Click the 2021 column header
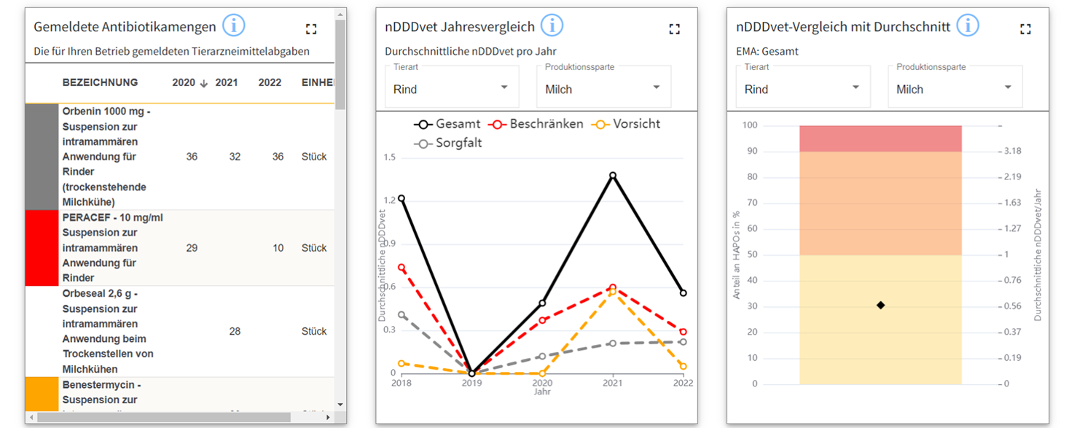This screenshot has height=428, width=1077. pos(227,83)
